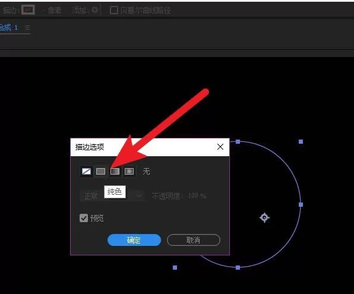This screenshot has height=294, width=354.
Task: Click the bottom-left bounding box handle
Action: pyautogui.click(x=175, y=268)
